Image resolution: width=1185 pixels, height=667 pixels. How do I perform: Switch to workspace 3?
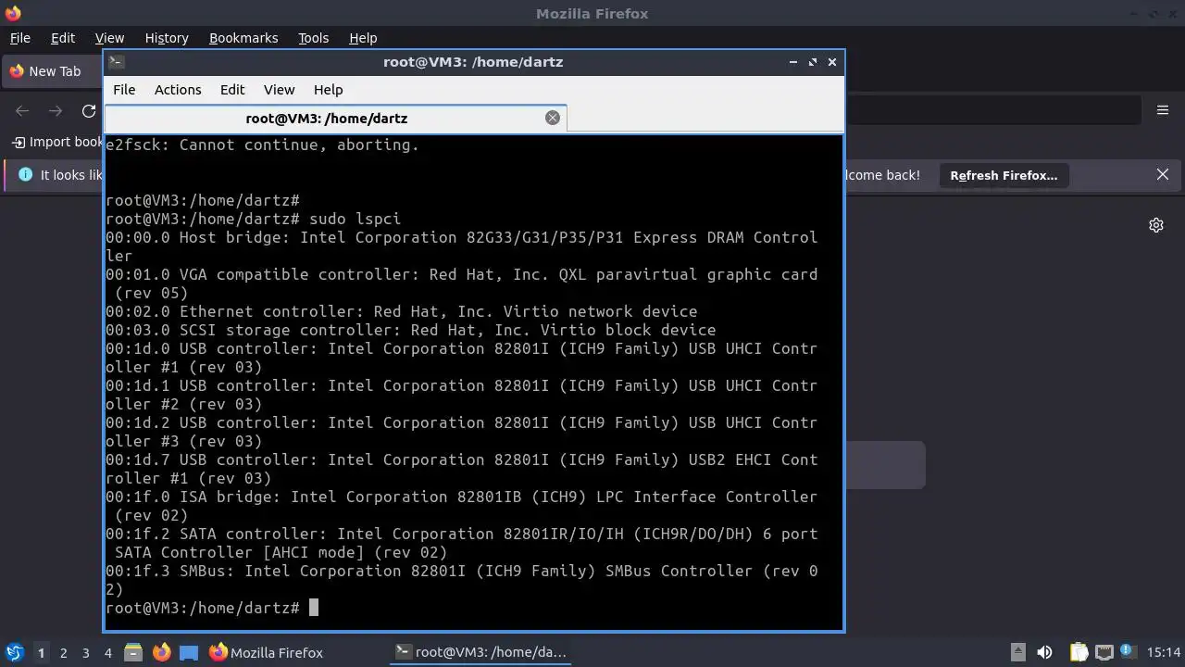(x=85, y=653)
